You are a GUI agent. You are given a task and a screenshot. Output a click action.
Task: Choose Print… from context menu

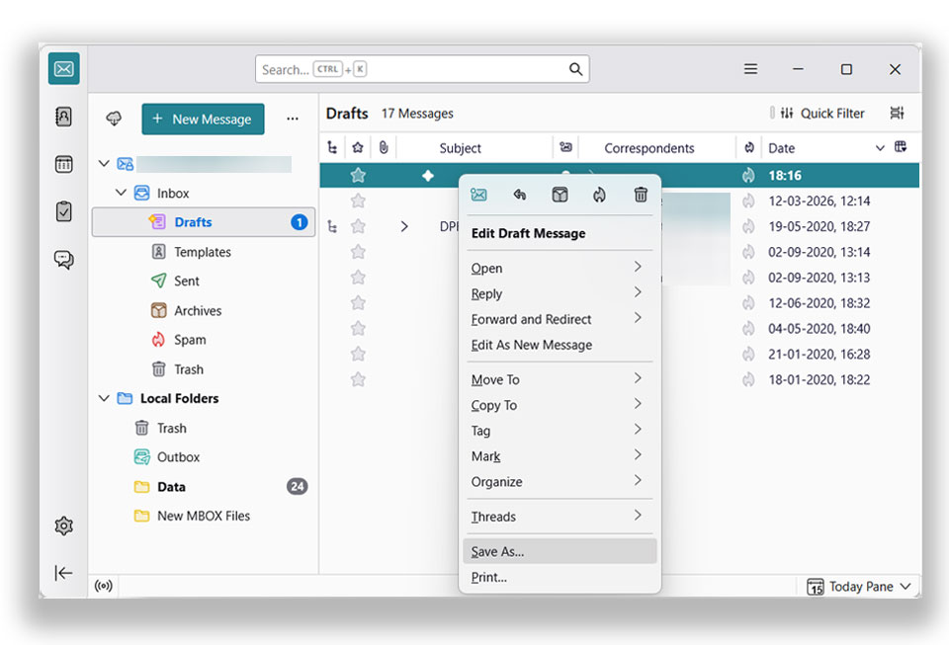[560, 577]
